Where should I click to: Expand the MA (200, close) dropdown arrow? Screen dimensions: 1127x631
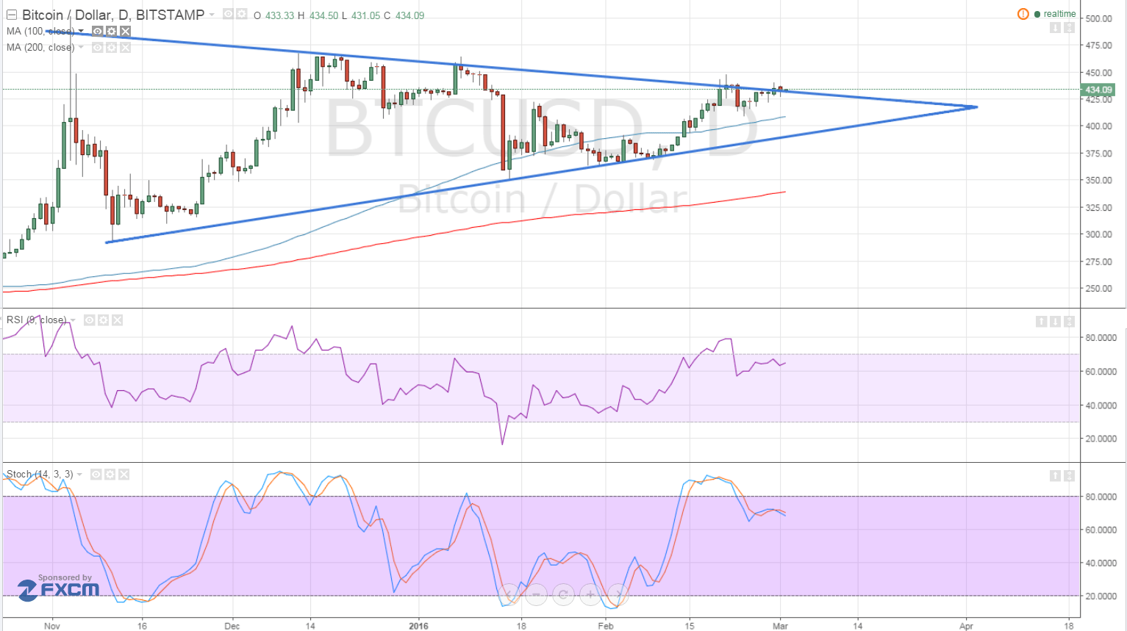point(82,48)
